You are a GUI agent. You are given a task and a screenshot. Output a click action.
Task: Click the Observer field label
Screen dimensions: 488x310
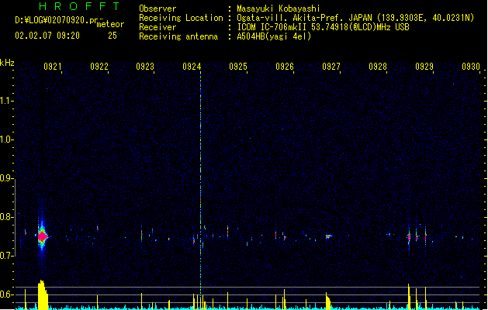(x=157, y=9)
